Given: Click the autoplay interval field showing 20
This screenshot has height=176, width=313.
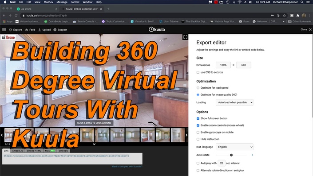Looking at the screenshot, I should 222,163.
